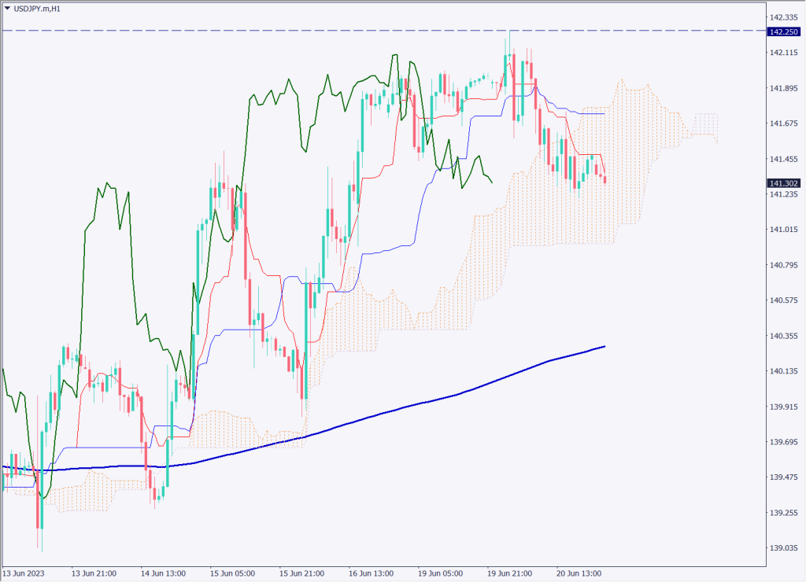Select the 141.015 price scale label
Screen dimensions: 806x582
[x=785, y=230]
